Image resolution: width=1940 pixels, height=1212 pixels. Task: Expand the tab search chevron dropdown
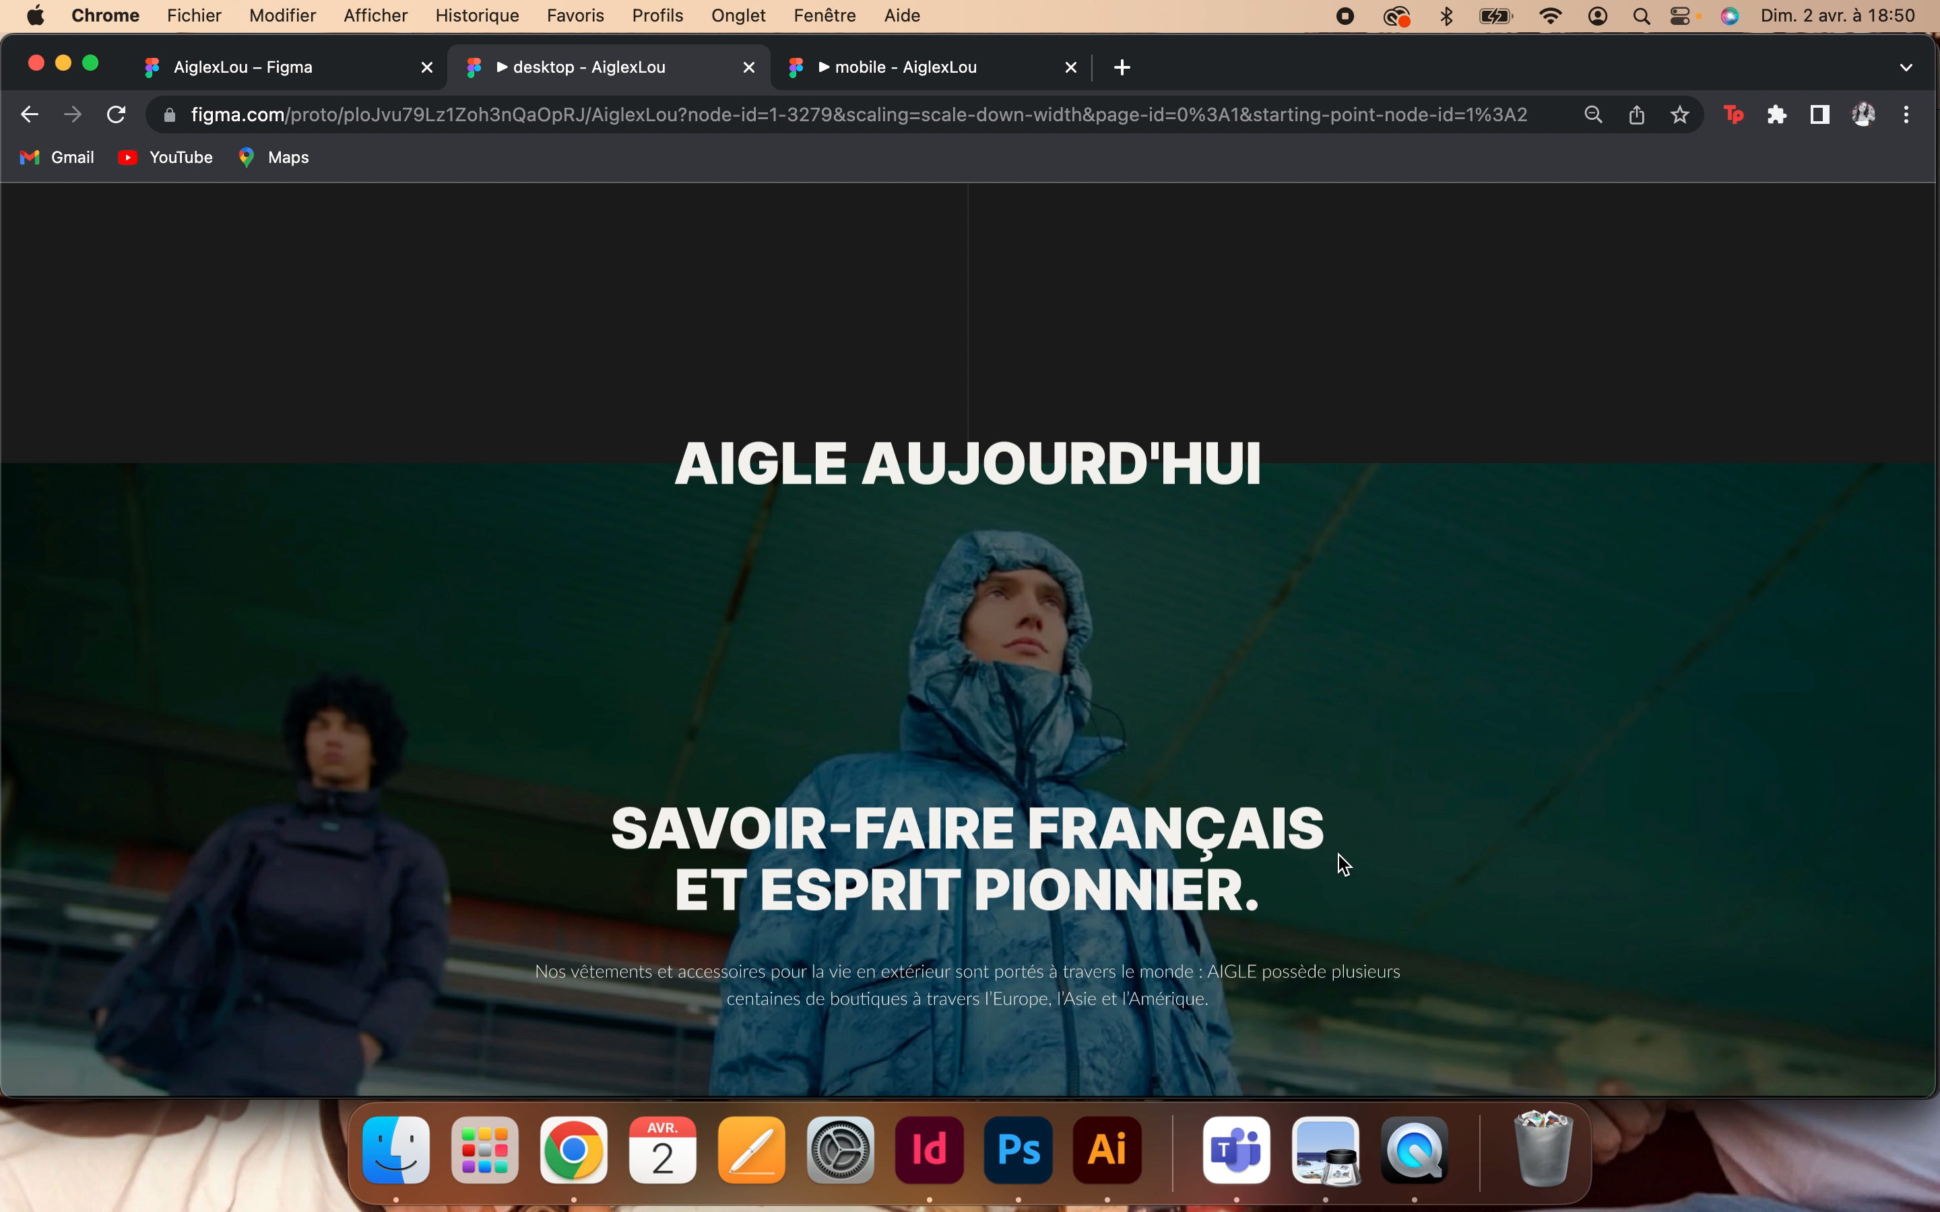point(1906,67)
